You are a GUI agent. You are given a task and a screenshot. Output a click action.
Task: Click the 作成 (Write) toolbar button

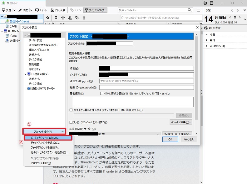23,10
